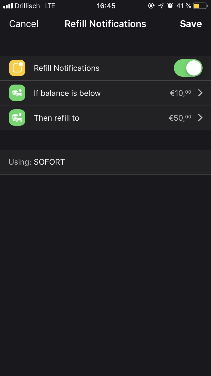Screen dimensions: 211x376
Task: Tap the cellular signal bars icon
Action: (8, 6)
